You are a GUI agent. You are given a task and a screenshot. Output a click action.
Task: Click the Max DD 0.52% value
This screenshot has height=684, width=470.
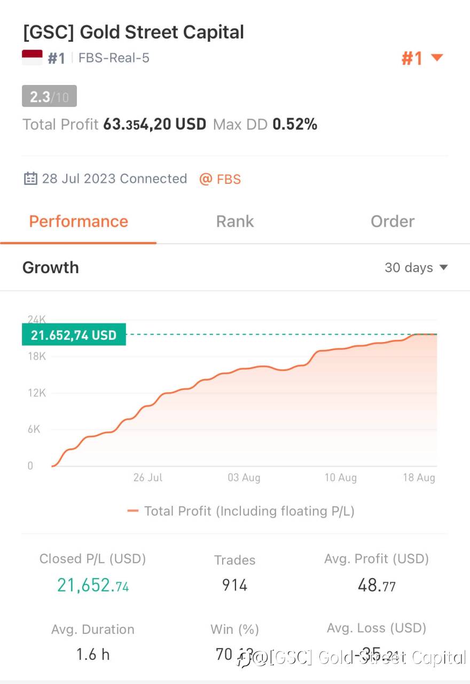pos(295,125)
